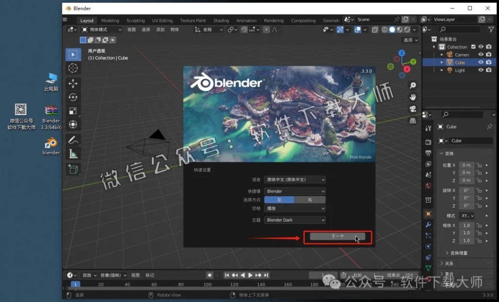Select the Scale tool in the viewport toolbar
This screenshot has height=302, width=499.
pyautogui.click(x=72, y=111)
